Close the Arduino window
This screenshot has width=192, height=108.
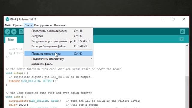click(184, 19)
